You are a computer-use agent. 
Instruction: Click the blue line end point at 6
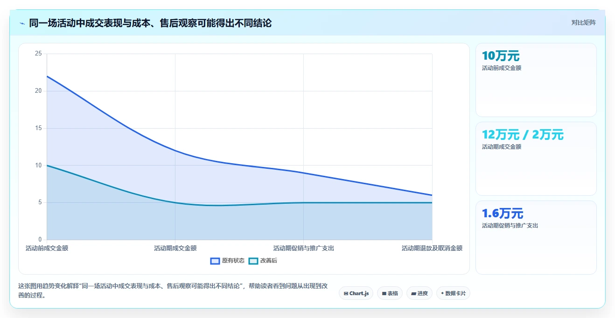pos(432,195)
